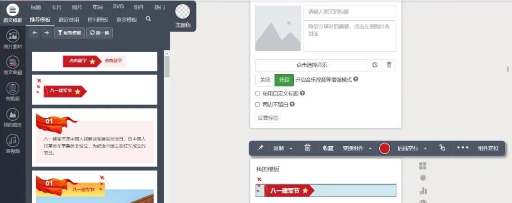Open the 主题色 theme color picker
The height and width of the screenshot is (203, 512).
(183, 16)
